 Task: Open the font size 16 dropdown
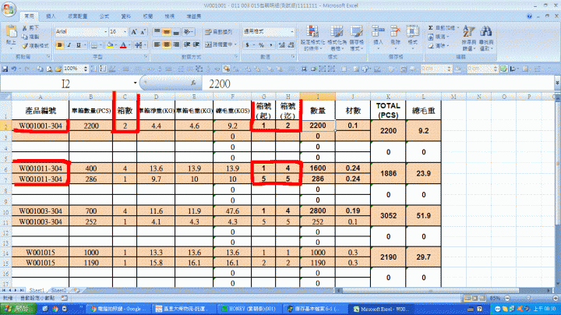pos(125,32)
